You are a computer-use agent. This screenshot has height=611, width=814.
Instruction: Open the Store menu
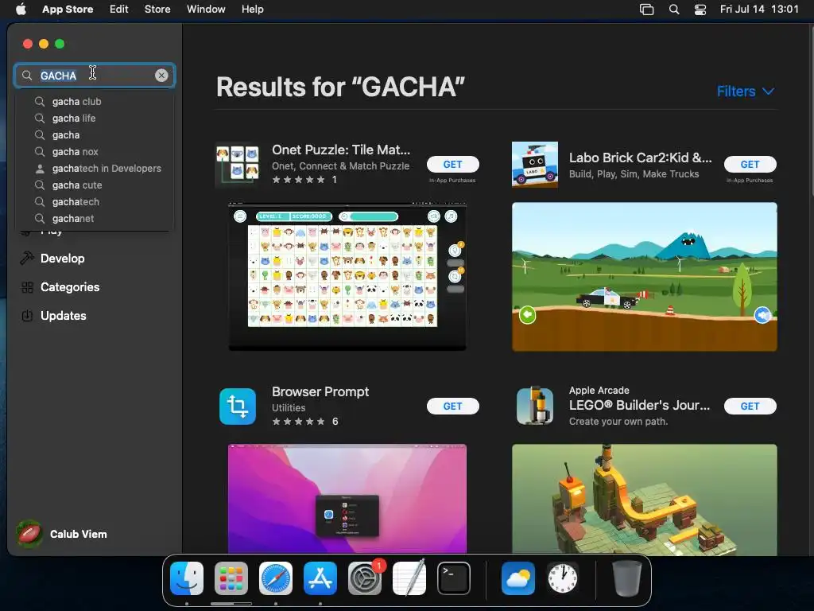coord(157,9)
